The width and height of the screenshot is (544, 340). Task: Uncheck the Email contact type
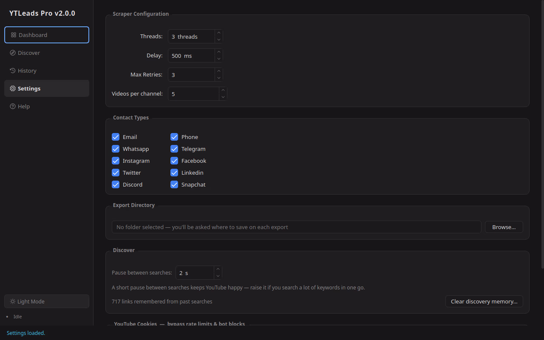pos(116,137)
